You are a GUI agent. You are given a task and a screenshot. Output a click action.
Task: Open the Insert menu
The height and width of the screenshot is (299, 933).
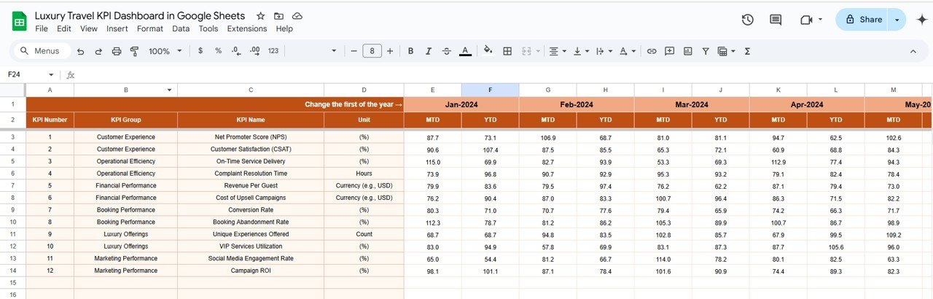[x=117, y=28]
